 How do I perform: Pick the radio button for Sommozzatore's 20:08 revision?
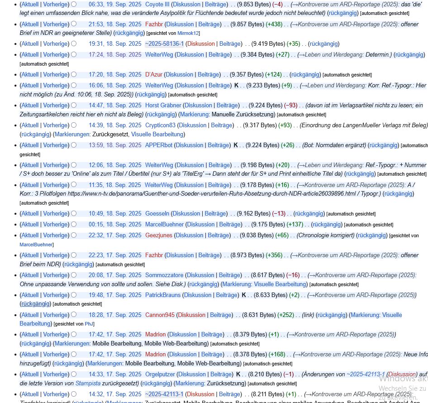[x=74, y=275]
